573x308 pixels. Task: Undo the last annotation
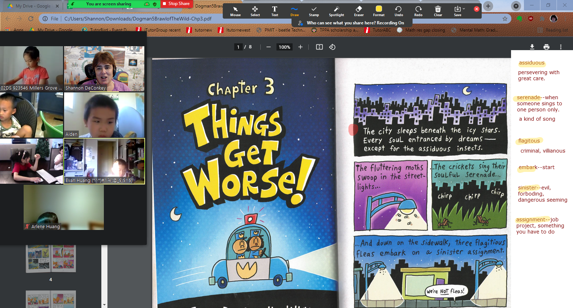pos(399,11)
